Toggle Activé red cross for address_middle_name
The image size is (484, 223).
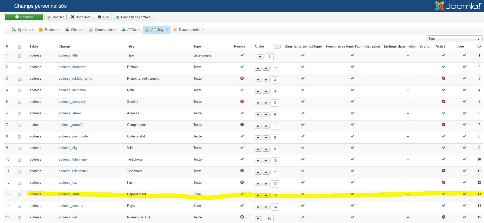point(443,78)
